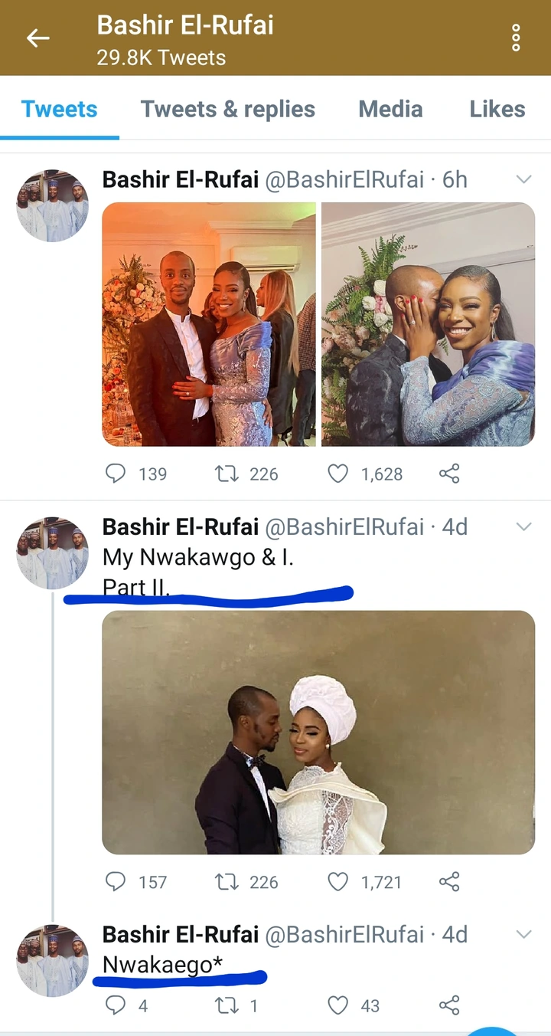
Task: Open the Media tab
Action: tap(390, 109)
